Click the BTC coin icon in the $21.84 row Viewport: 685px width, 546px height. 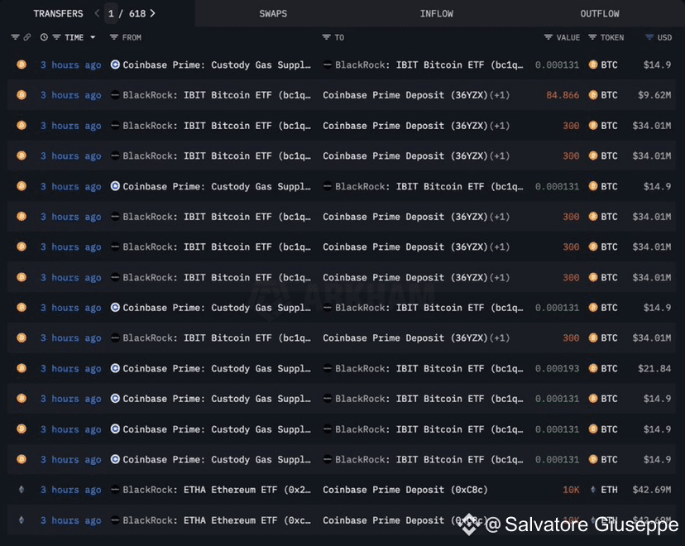pos(593,368)
